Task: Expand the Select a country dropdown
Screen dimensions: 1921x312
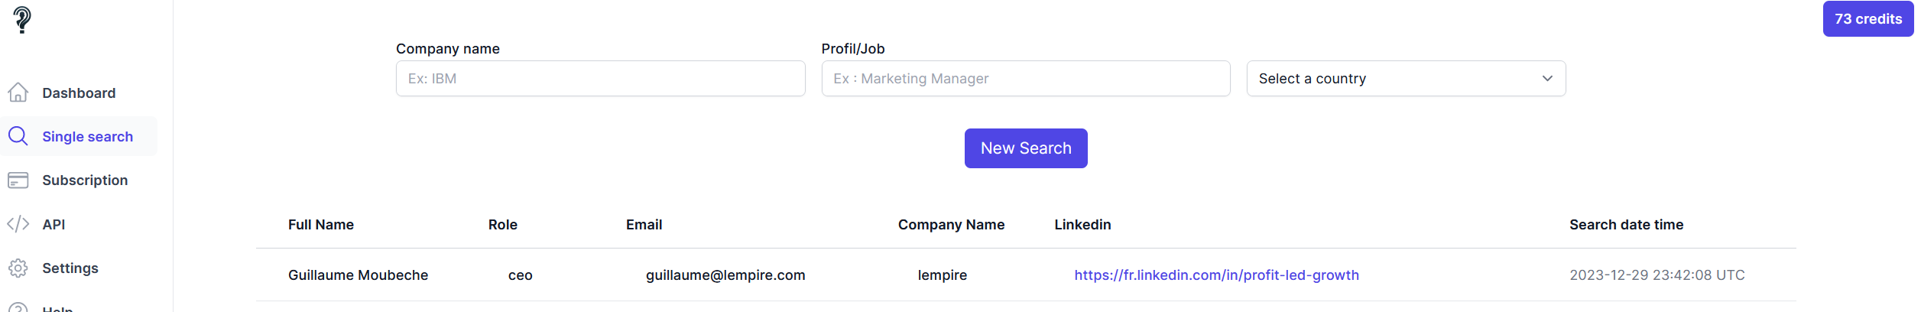Action: pyautogui.click(x=1406, y=79)
